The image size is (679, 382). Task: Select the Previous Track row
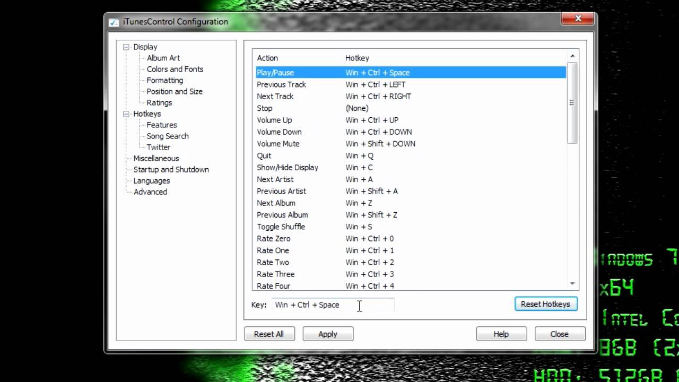tap(411, 84)
